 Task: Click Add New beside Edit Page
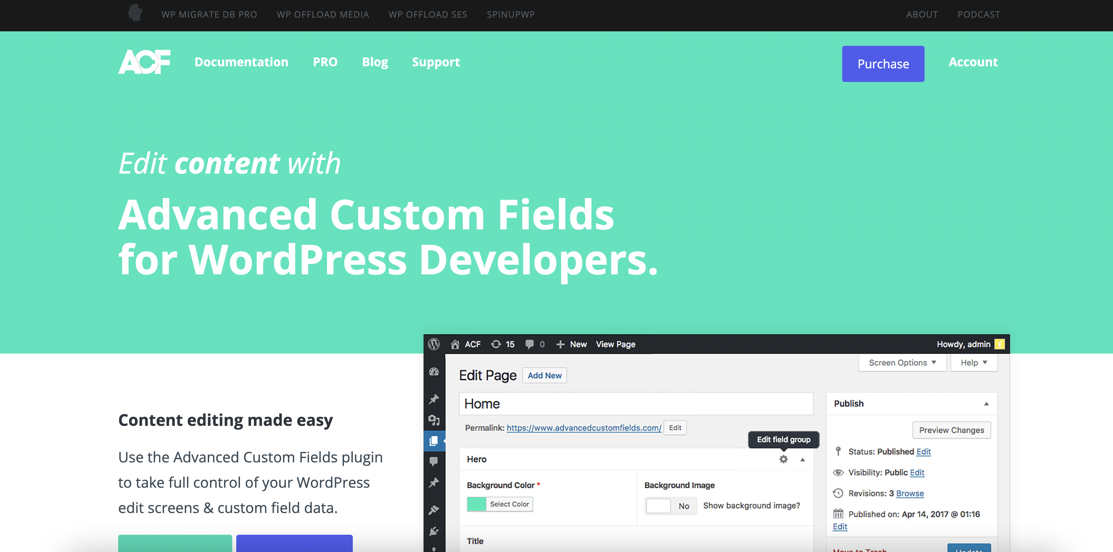point(544,375)
